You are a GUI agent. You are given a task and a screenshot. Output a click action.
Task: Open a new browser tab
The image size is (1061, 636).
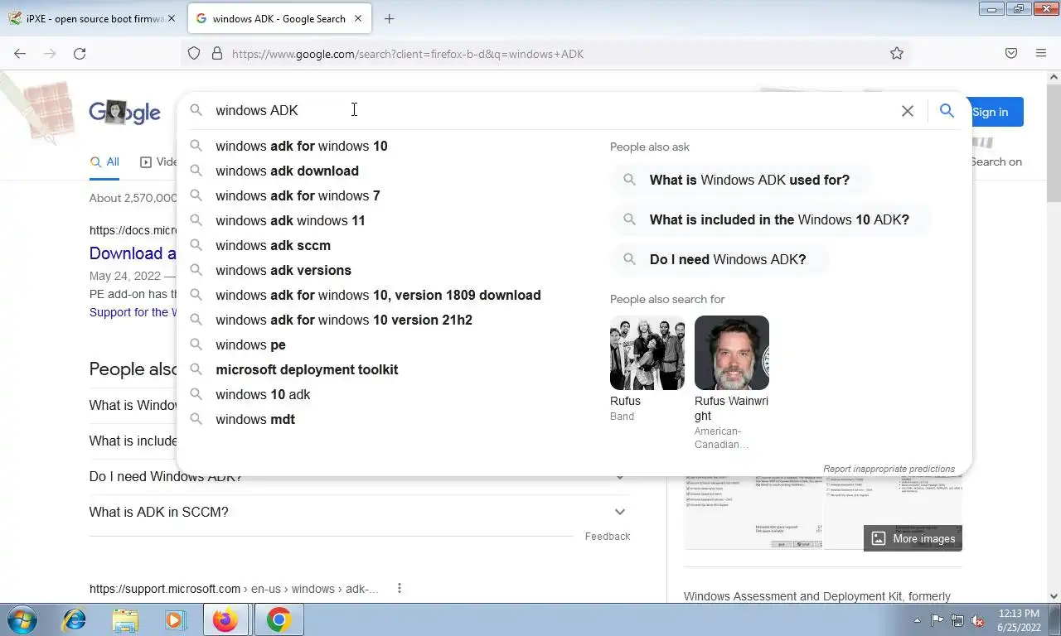pos(390,18)
